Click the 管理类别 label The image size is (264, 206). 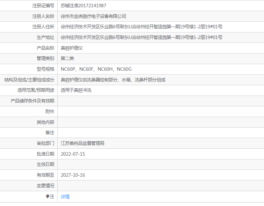pos(46,58)
